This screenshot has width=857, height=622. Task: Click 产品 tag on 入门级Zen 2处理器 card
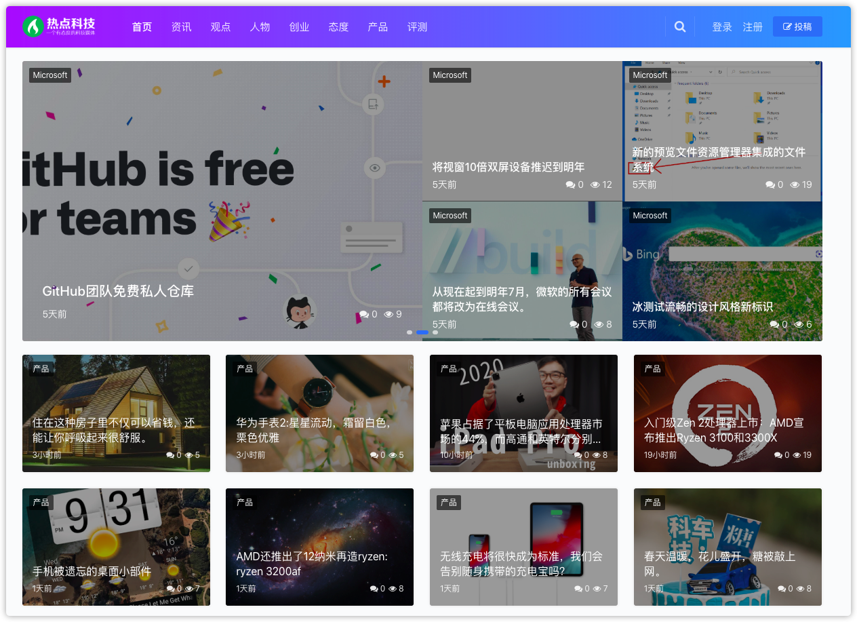tap(653, 369)
